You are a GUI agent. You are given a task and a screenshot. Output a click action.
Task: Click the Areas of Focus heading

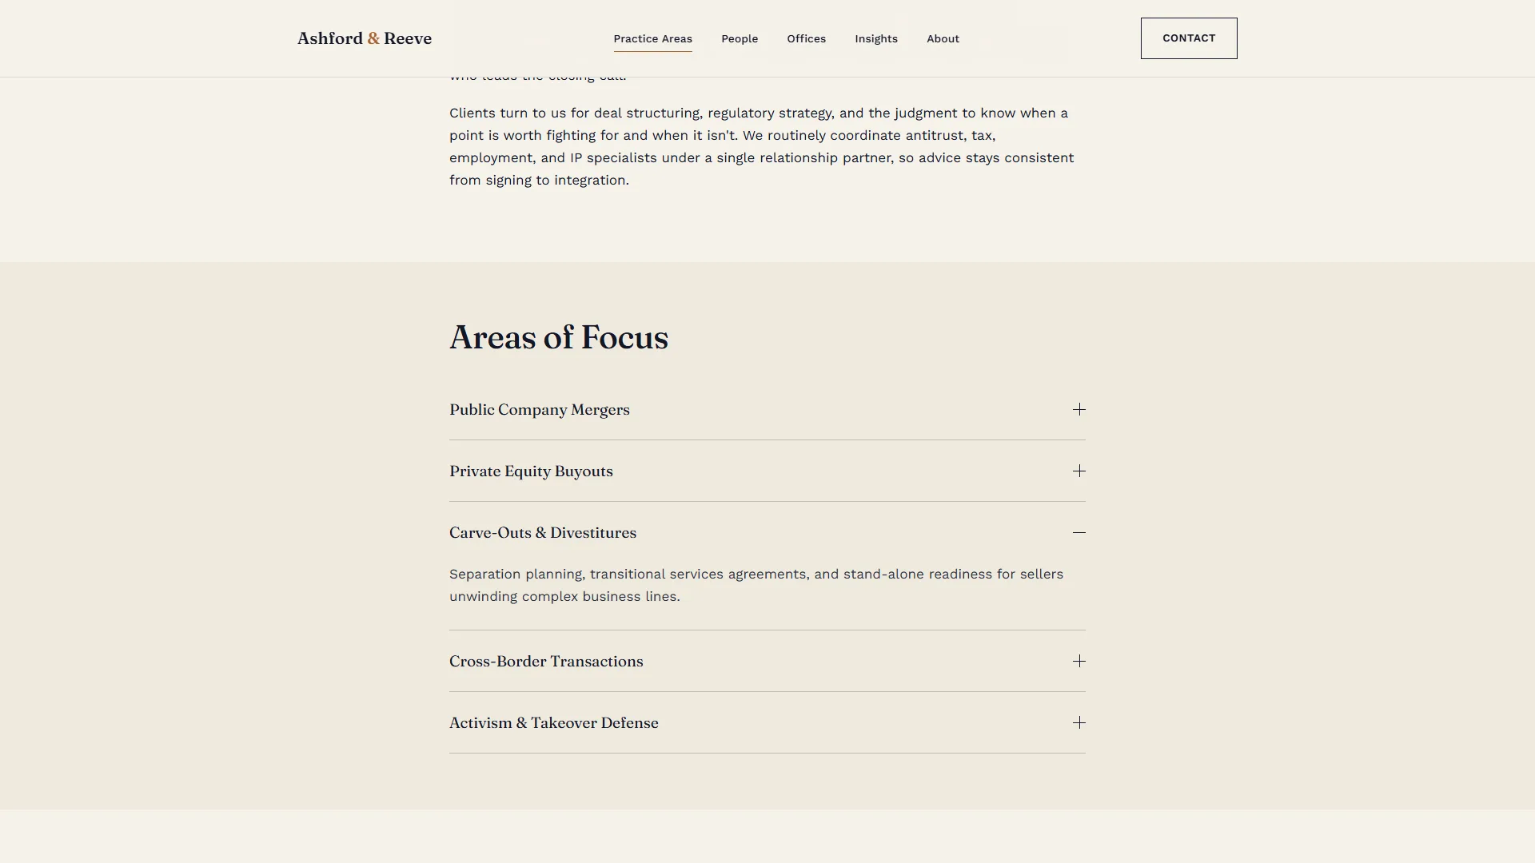[x=559, y=337]
